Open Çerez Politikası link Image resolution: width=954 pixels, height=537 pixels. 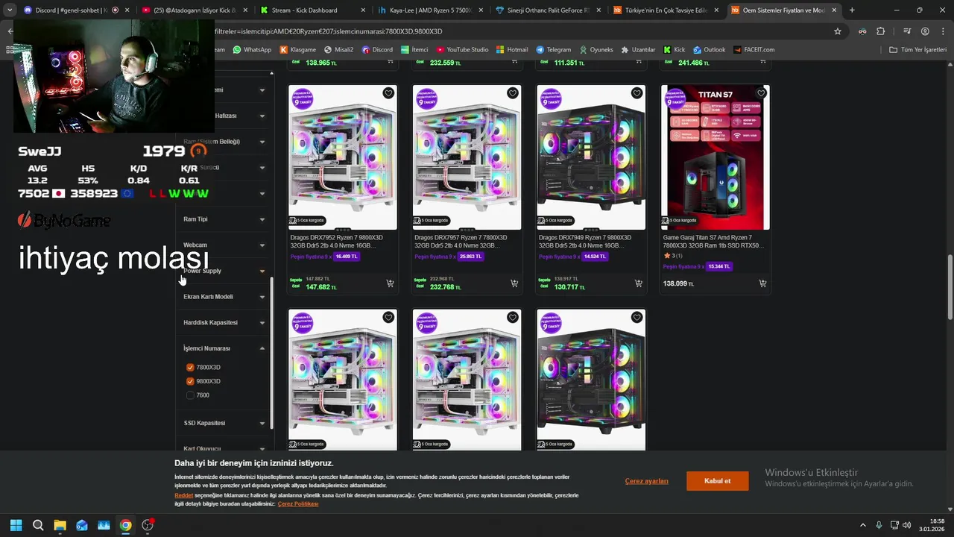pyautogui.click(x=298, y=504)
